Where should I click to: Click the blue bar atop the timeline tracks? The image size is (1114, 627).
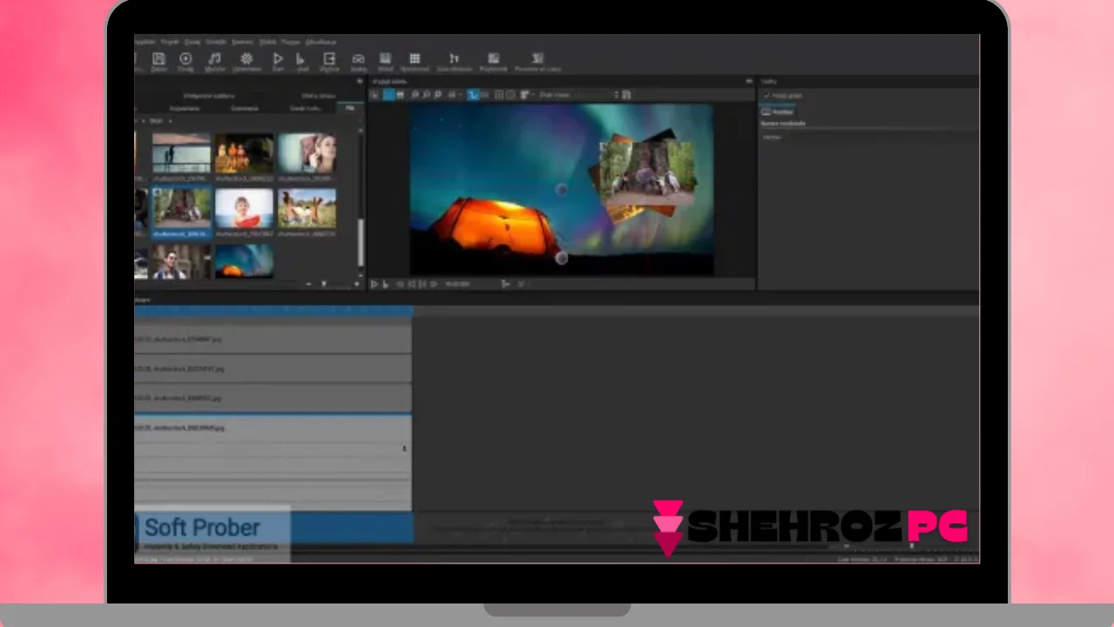(x=273, y=310)
